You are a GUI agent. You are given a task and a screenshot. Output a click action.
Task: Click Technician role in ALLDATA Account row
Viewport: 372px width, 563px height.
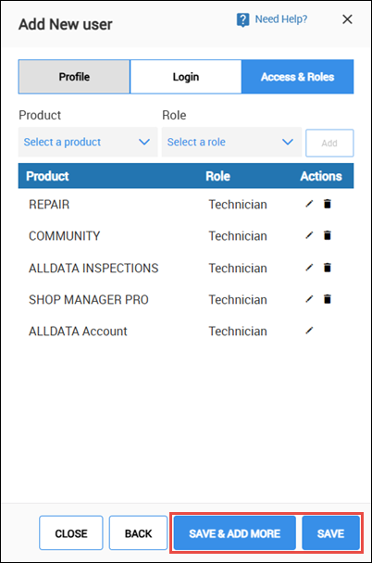coord(238,332)
